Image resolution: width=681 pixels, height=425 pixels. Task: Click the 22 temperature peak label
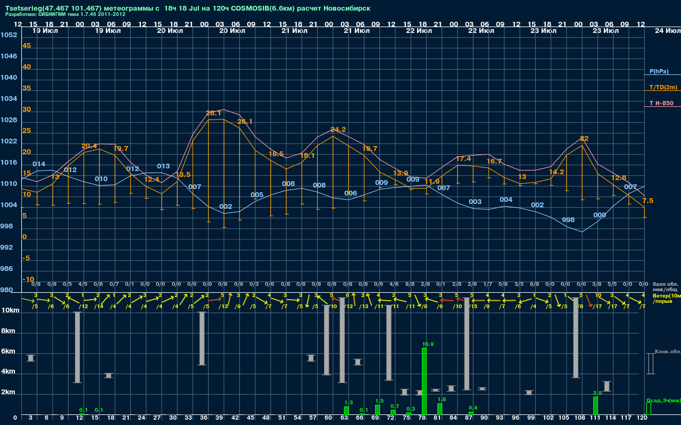click(x=584, y=139)
